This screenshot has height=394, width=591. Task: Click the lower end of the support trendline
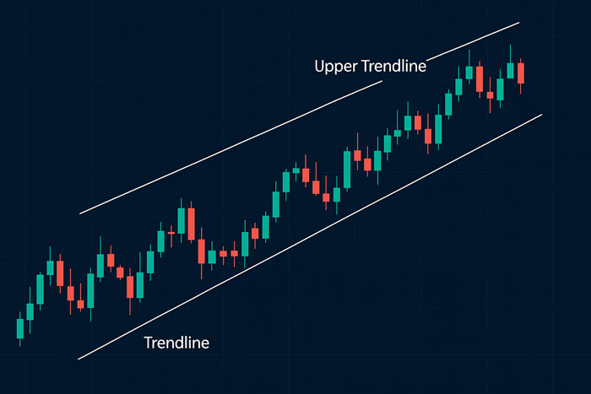[x=79, y=359]
